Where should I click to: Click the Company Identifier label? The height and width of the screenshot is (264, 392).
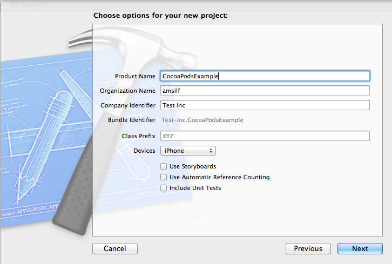[x=127, y=105]
